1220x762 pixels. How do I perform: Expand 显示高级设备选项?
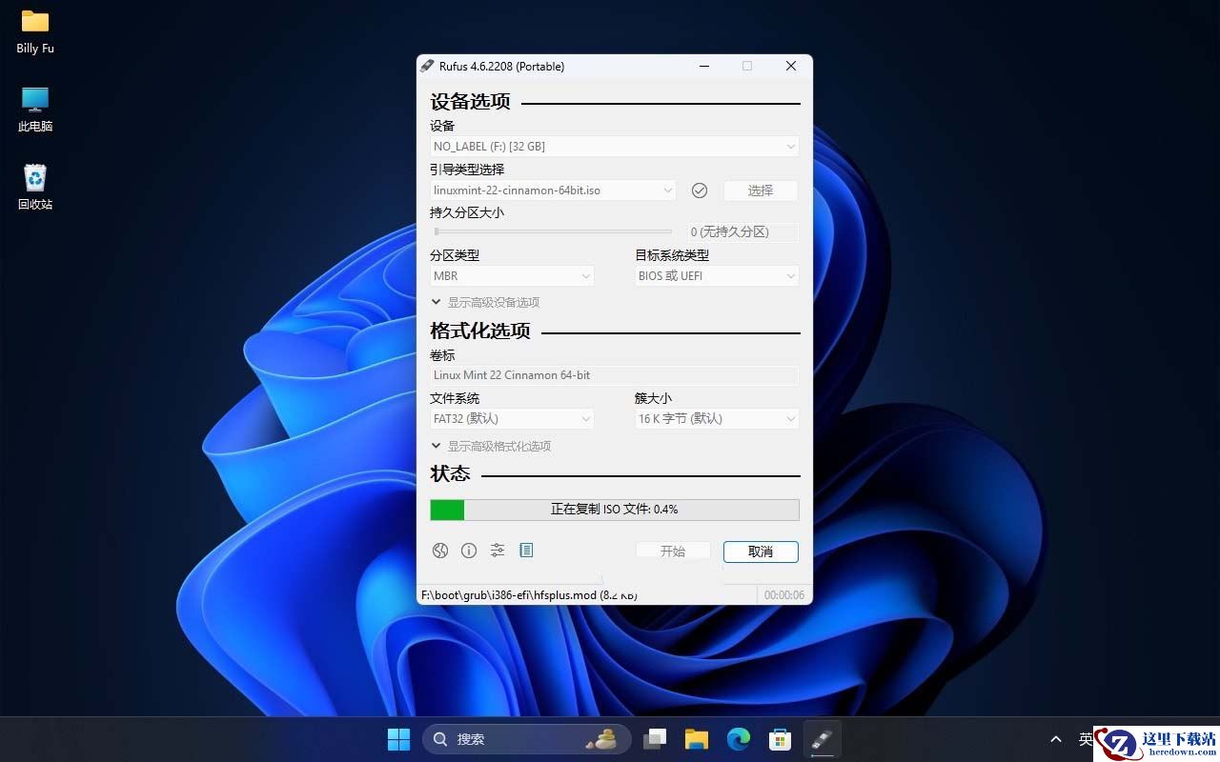[485, 303]
